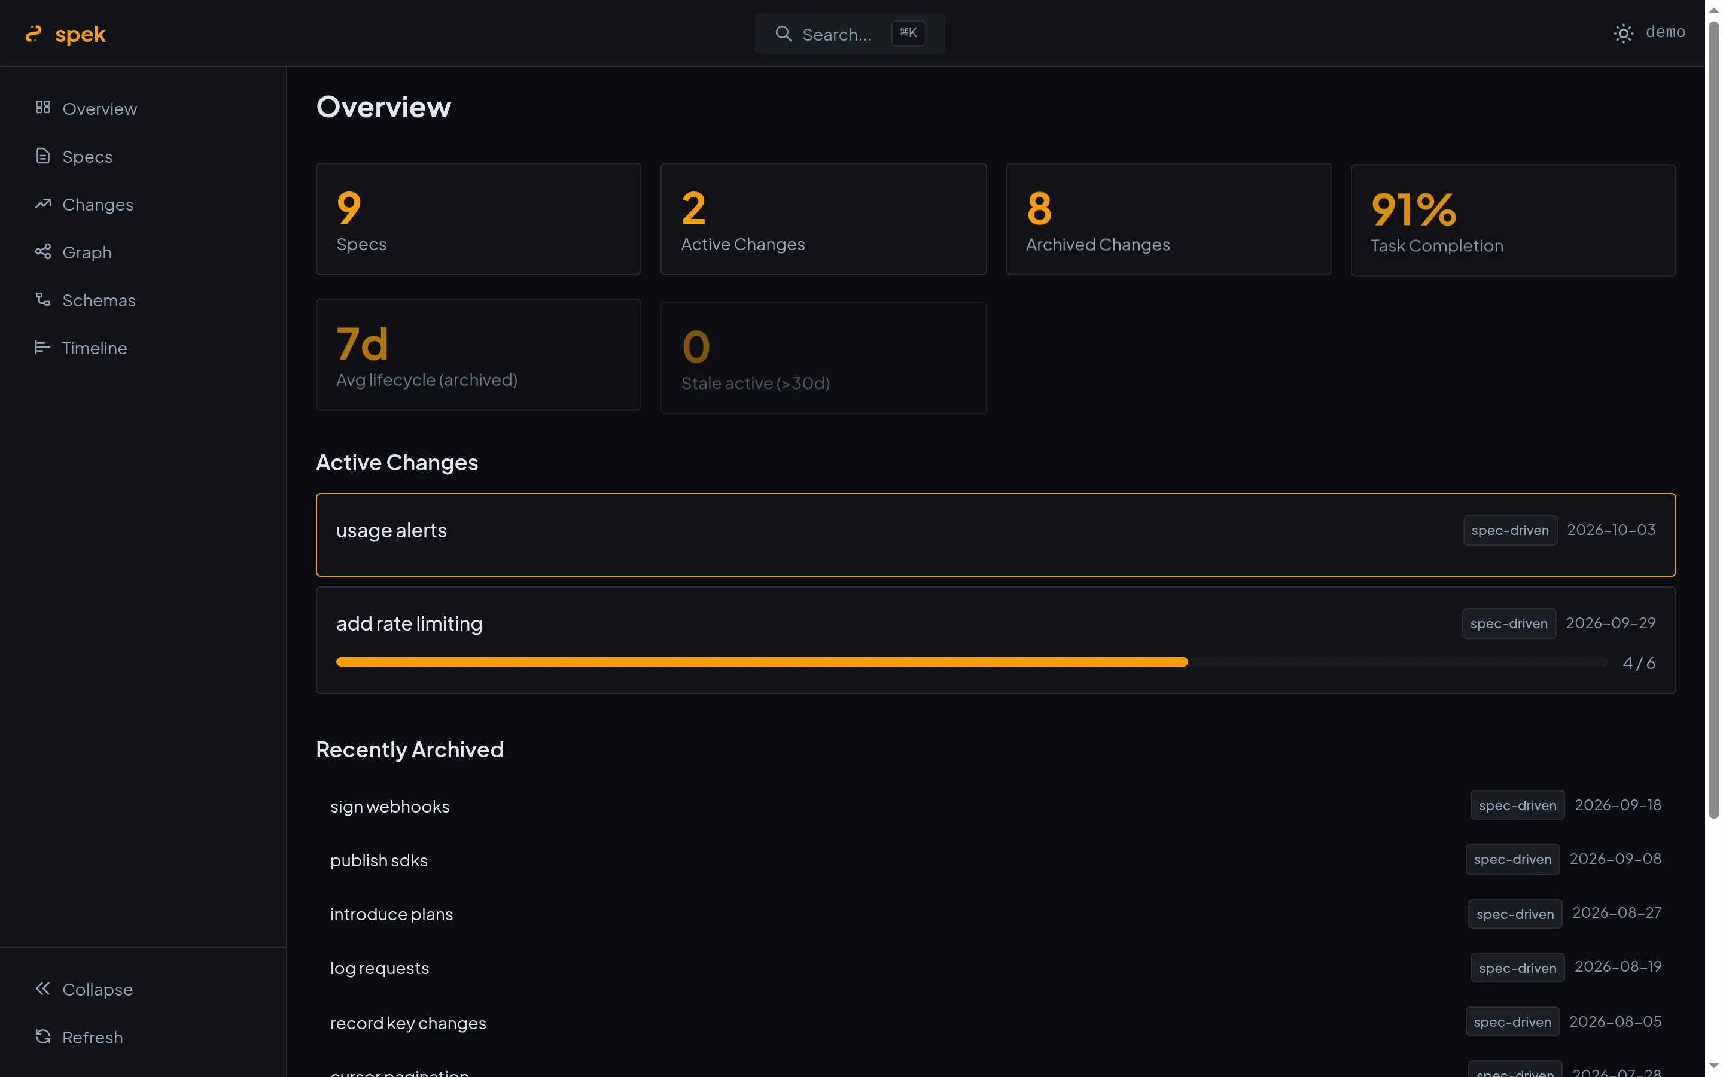This screenshot has height=1077, width=1723.
Task: Click the Stale active (>30d) card
Action: (823, 358)
